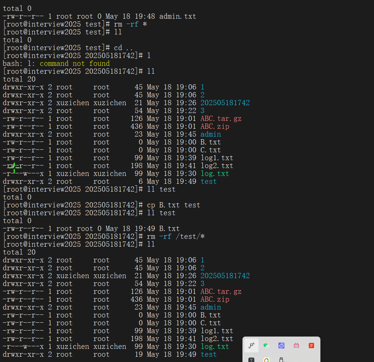Click log.txt's -r---w---x permissions in first listing

tap(23, 174)
